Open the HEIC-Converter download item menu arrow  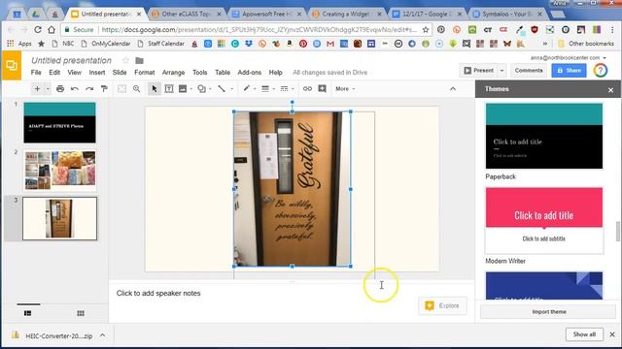pos(103,335)
